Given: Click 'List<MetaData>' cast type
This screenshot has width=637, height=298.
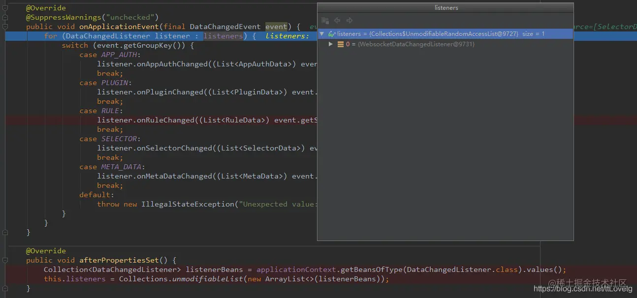Looking at the screenshot, I should pos(252,176).
